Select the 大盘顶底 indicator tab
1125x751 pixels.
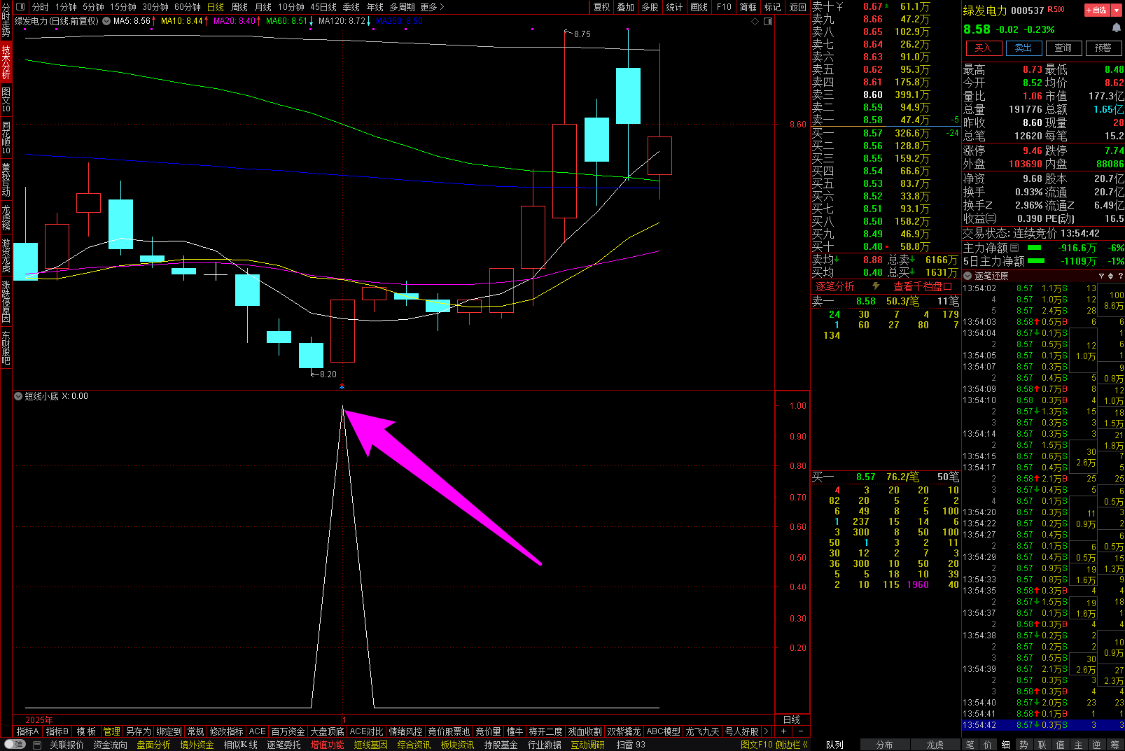(x=327, y=731)
